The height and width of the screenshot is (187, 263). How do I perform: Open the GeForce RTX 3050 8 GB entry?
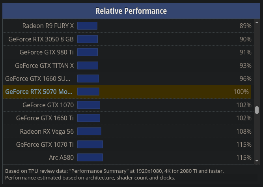coord(41,39)
